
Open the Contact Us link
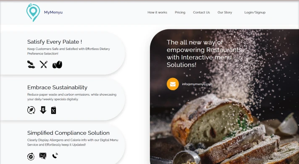pyautogui.click(x=202, y=13)
